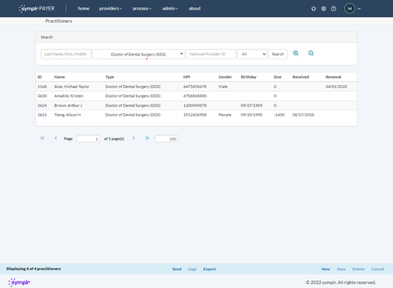Select practitioner Aloe, Michael Taylor
Image resolution: width=393 pixels, height=288 pixels.
click(71, 87)
